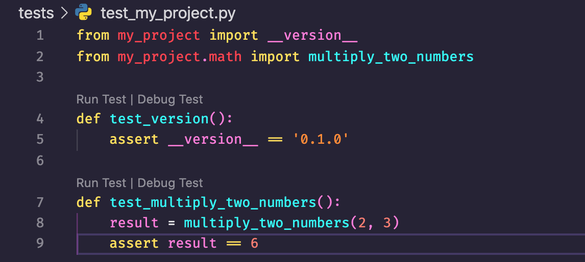Click the Python file icon in breadcrumb
This screenshot has height=262, width=585.
pyautogui.click(x=84, y=13)
